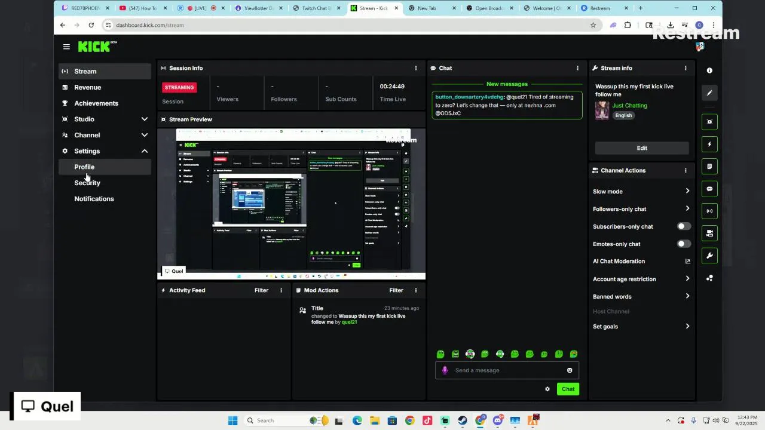
Task: Open Discord from the Windows taskbar
Action: pyautogui.click(x=498, y=420)
